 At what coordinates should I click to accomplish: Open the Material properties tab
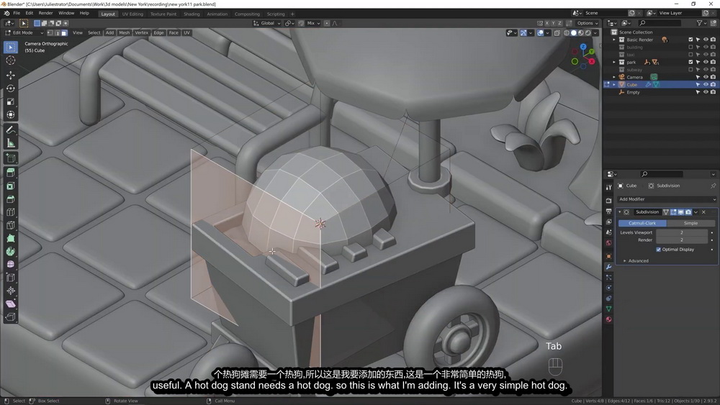609,319
